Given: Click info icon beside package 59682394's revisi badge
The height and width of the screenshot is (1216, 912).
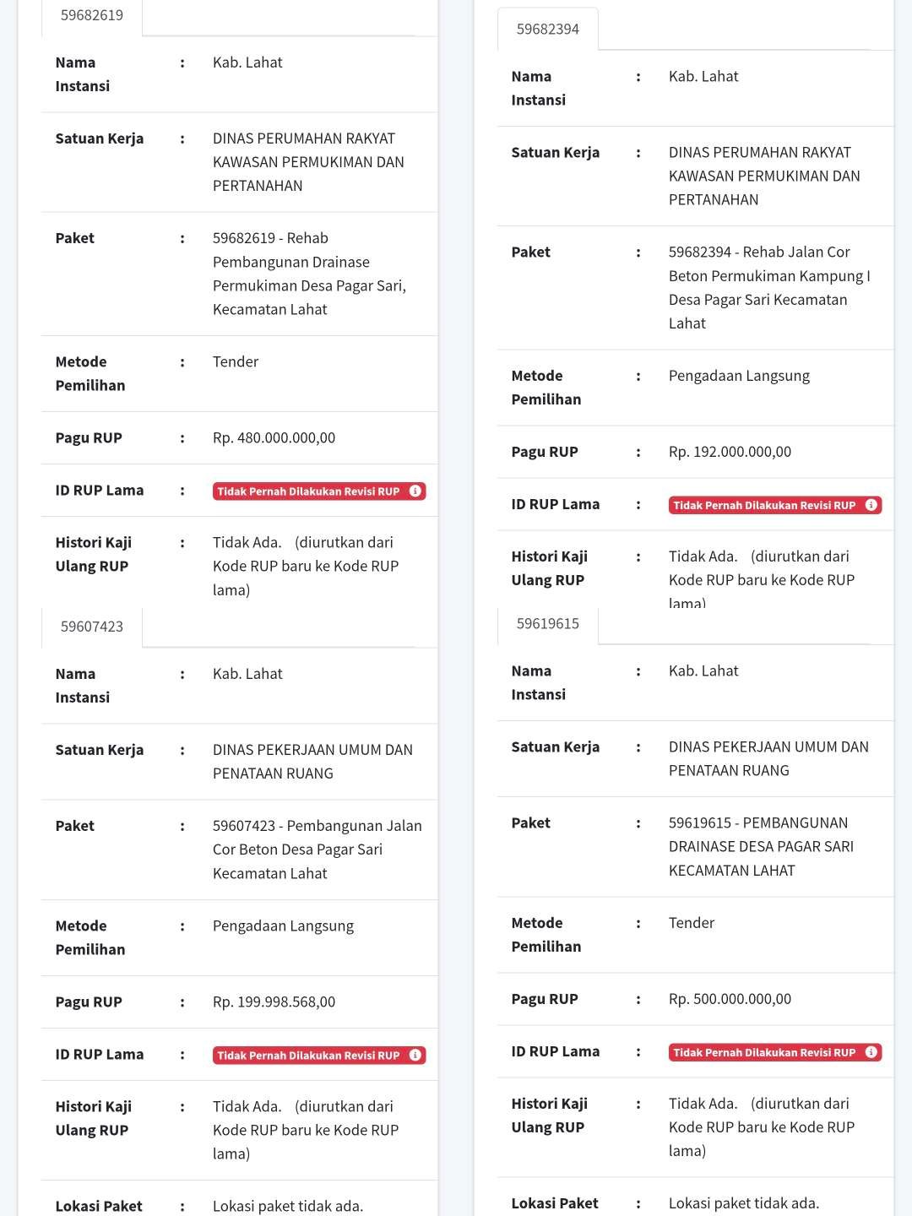Looking at the screenshot, I should point(871,505).
